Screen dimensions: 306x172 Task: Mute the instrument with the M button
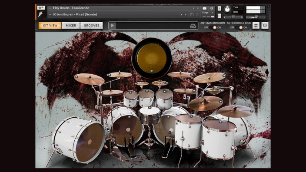tap(219, 16)
